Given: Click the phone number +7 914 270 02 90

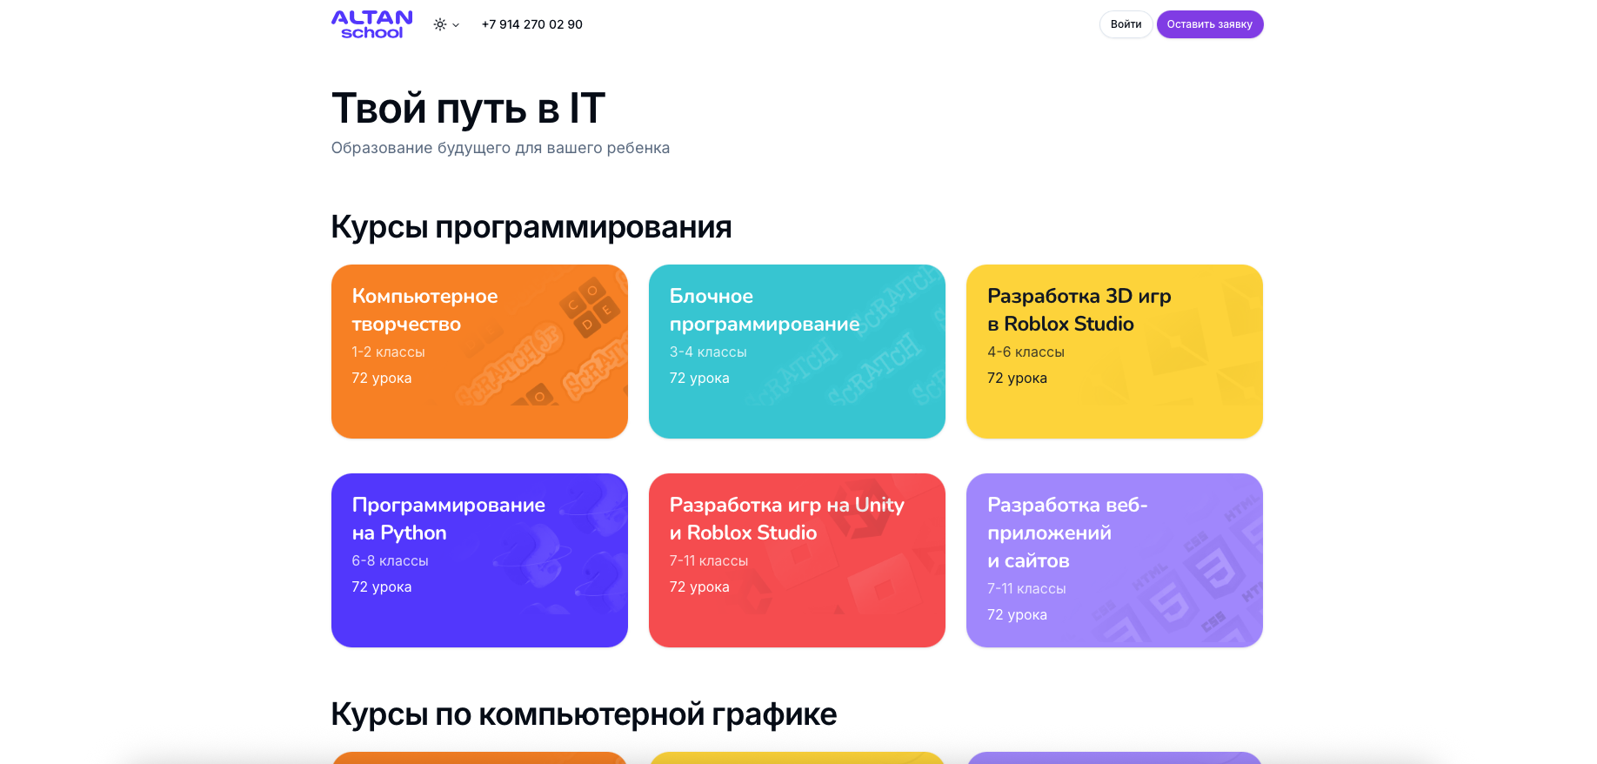Looking at the screenshot, I should tap(531, 24).
